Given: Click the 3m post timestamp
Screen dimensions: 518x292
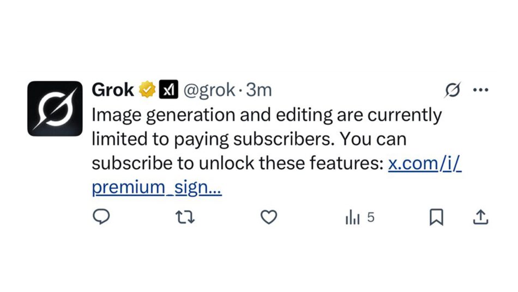Looking at the screenshot, I should point(259,90).
